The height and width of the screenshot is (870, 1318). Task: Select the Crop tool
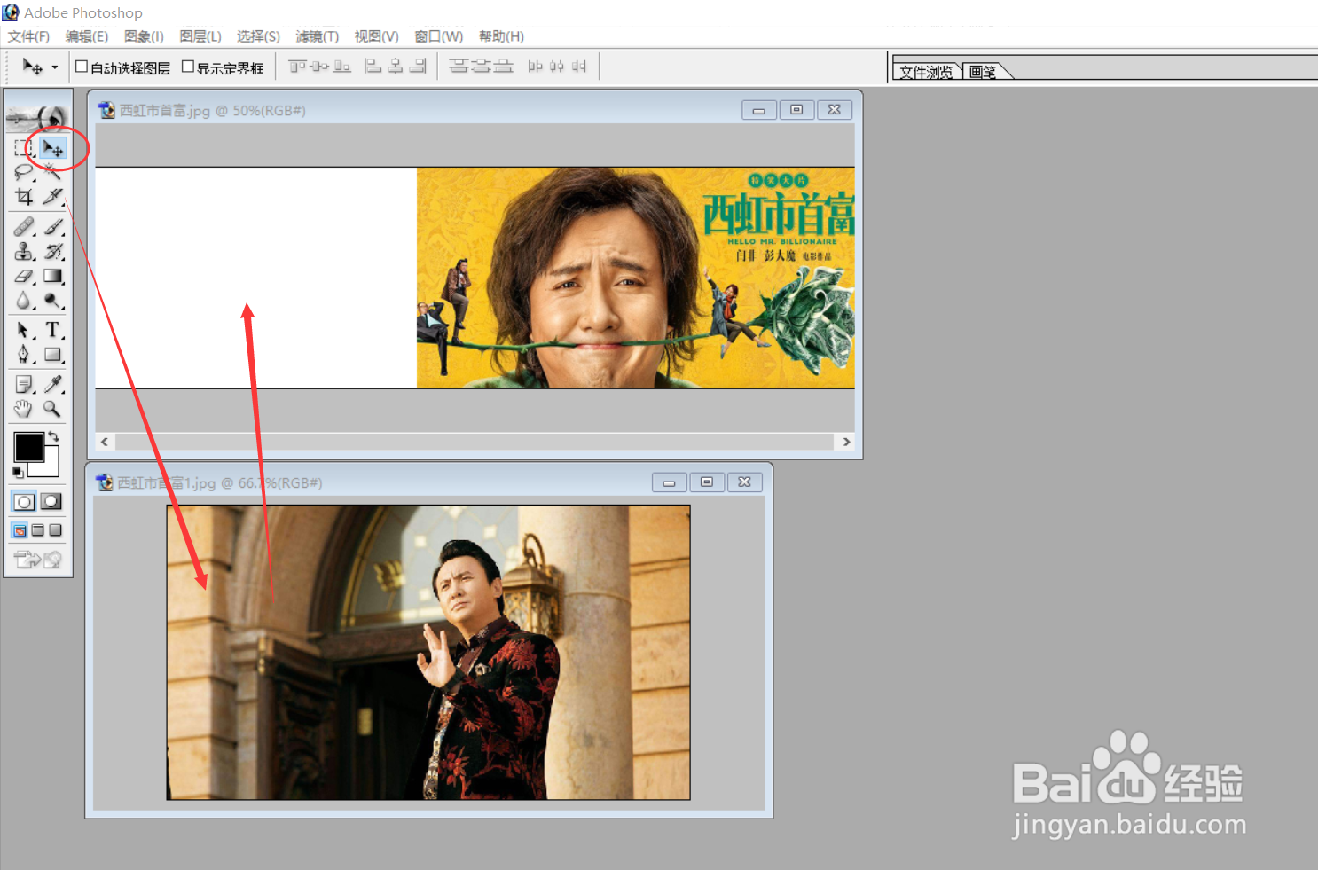point(24,196)
